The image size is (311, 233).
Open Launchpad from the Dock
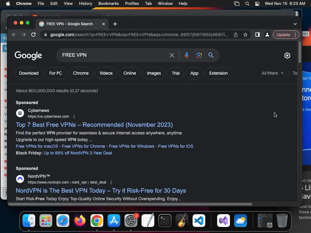(x=46, y=221)
